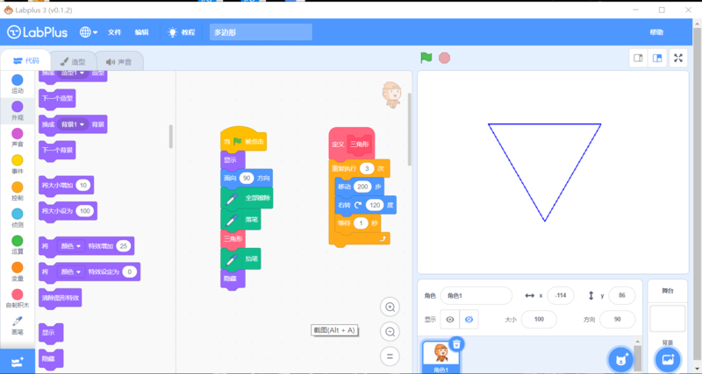Open the 教程 tutorials button
702x374 pixels.
(x=181, y=32)
